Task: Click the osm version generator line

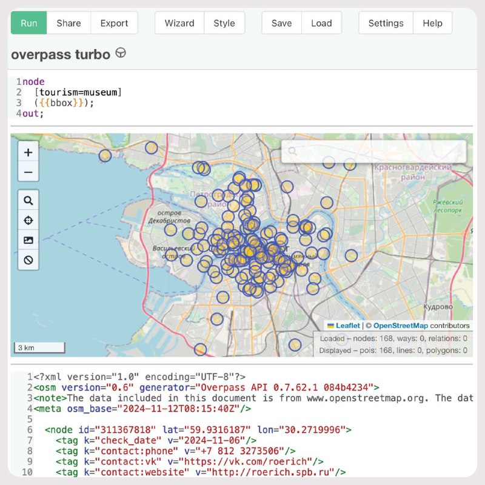Action: (x=206, y=387)
